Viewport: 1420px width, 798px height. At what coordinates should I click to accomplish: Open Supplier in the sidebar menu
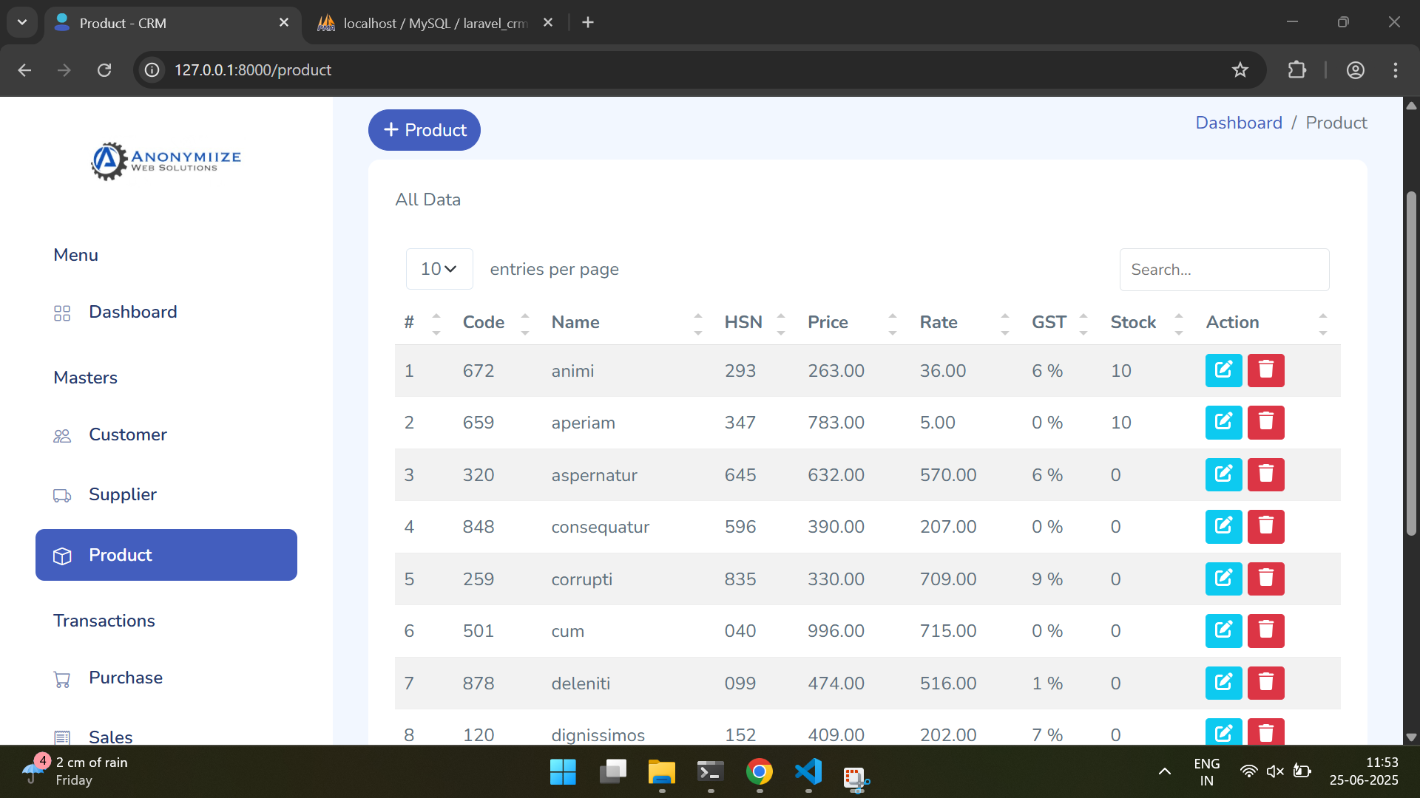[x=123, y=494]
